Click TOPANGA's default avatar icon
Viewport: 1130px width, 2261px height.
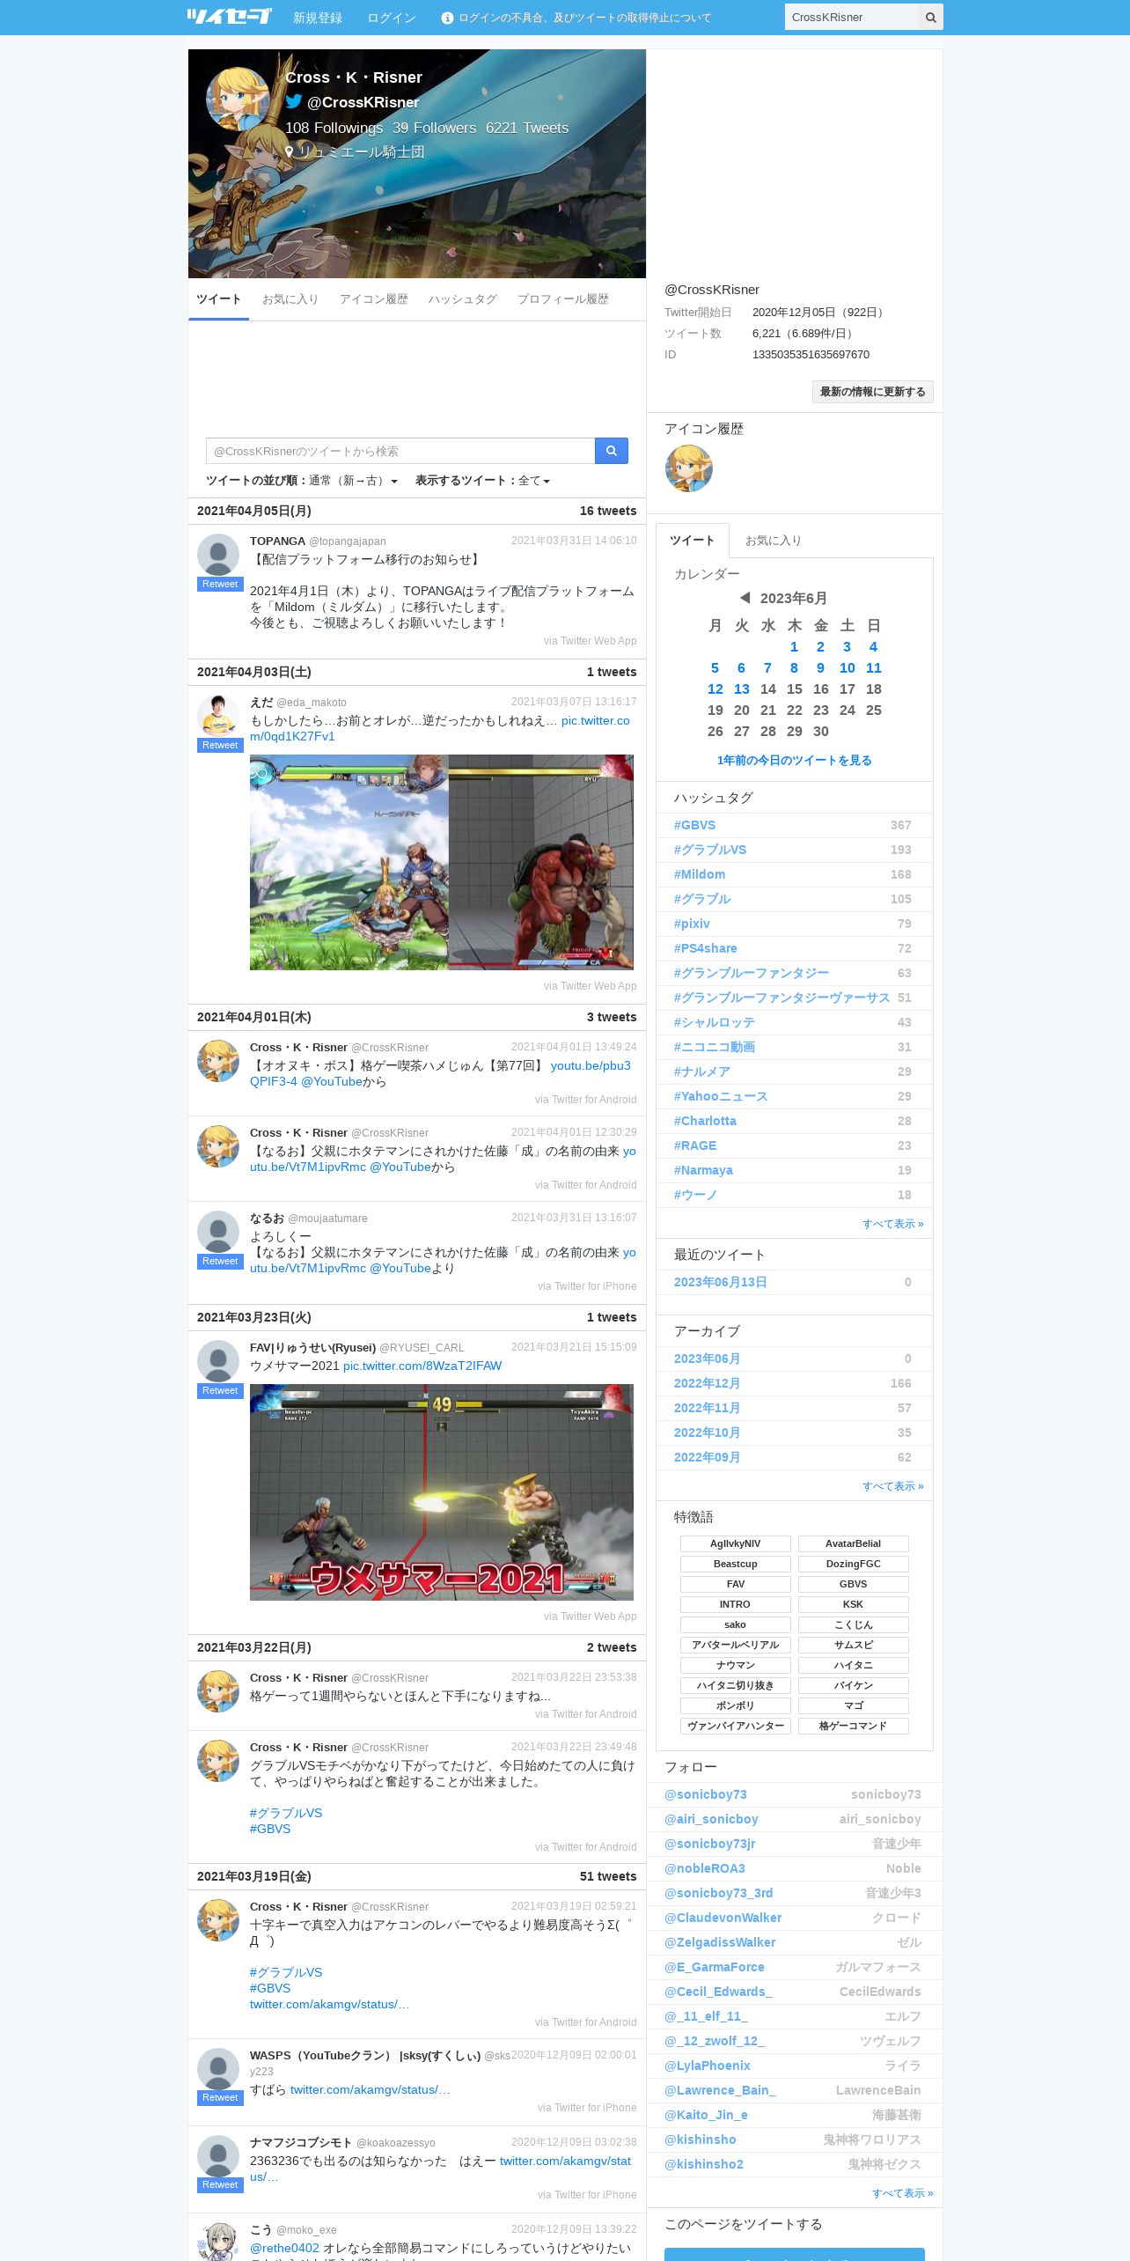218,555
